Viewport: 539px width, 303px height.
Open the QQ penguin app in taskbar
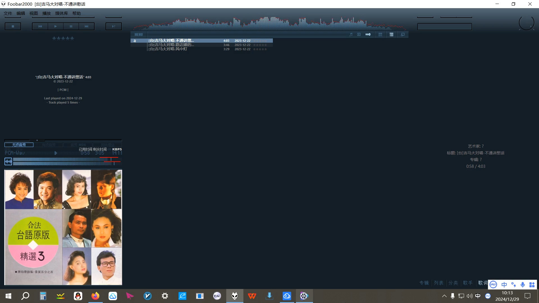pyautogui.click(x=78, y=296)
